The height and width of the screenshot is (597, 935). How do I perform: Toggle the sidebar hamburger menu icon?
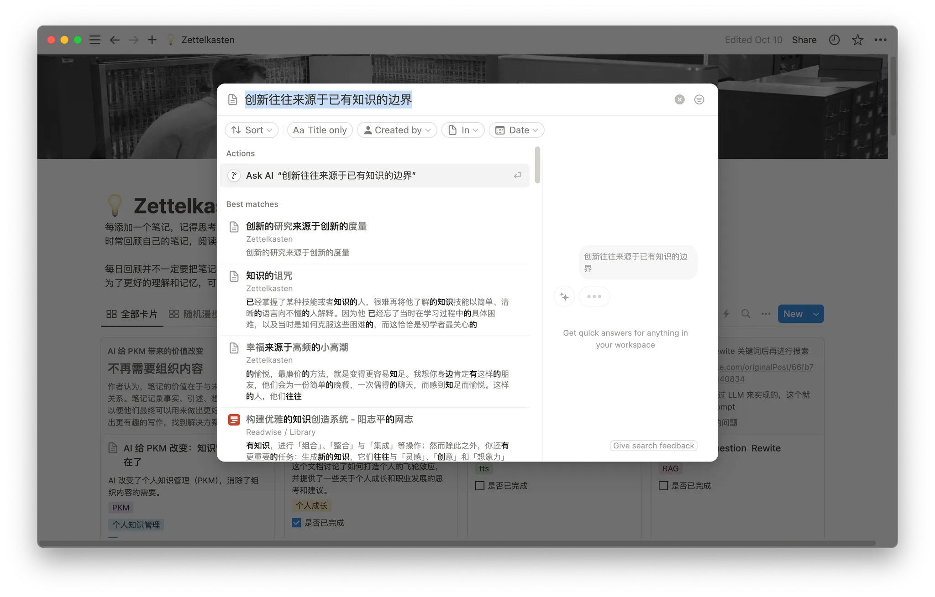pos(95,40)
